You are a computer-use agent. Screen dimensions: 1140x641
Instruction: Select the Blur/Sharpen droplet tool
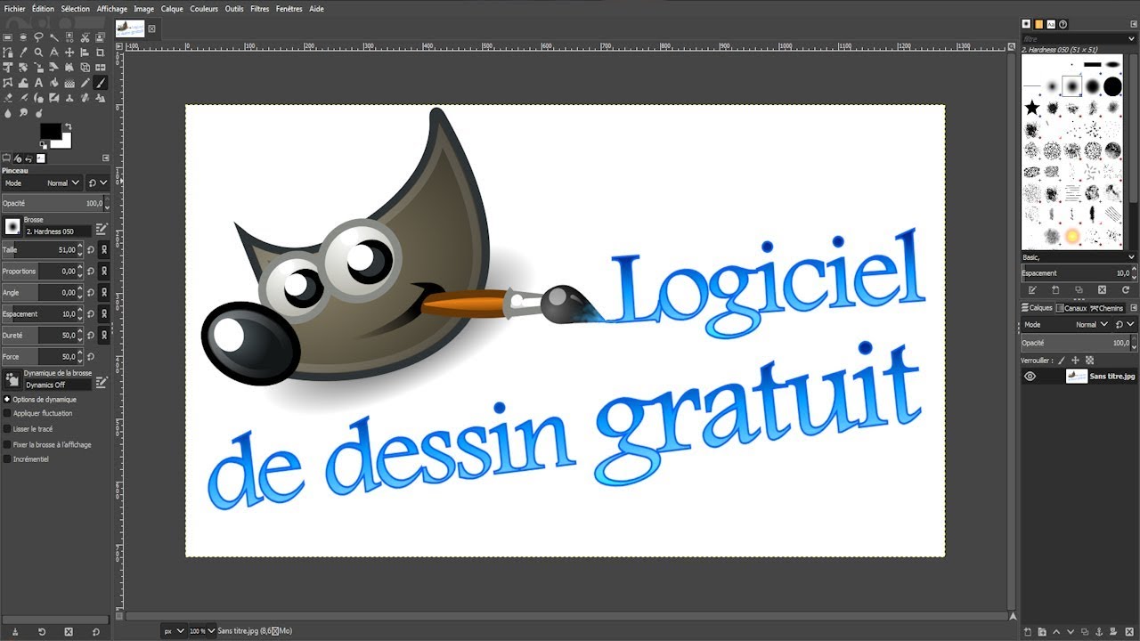click(x=7, y=113)
